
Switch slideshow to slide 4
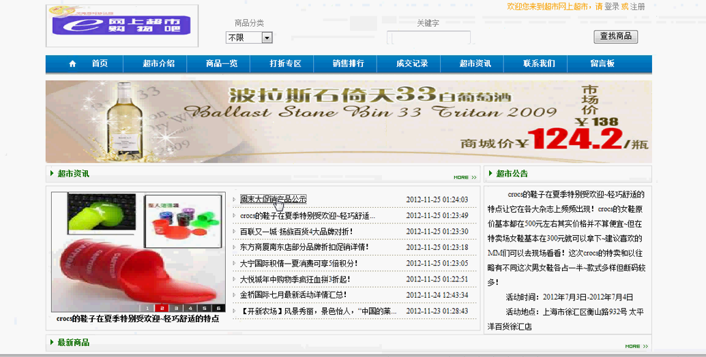tap(190, 309)
